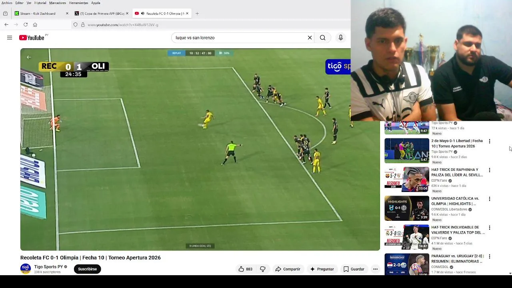The height and width of the screenshot is (288, 512).
Task: Play 2 de Mayo 0-1 Libertad thumbnail
Action: click(407, 151)
